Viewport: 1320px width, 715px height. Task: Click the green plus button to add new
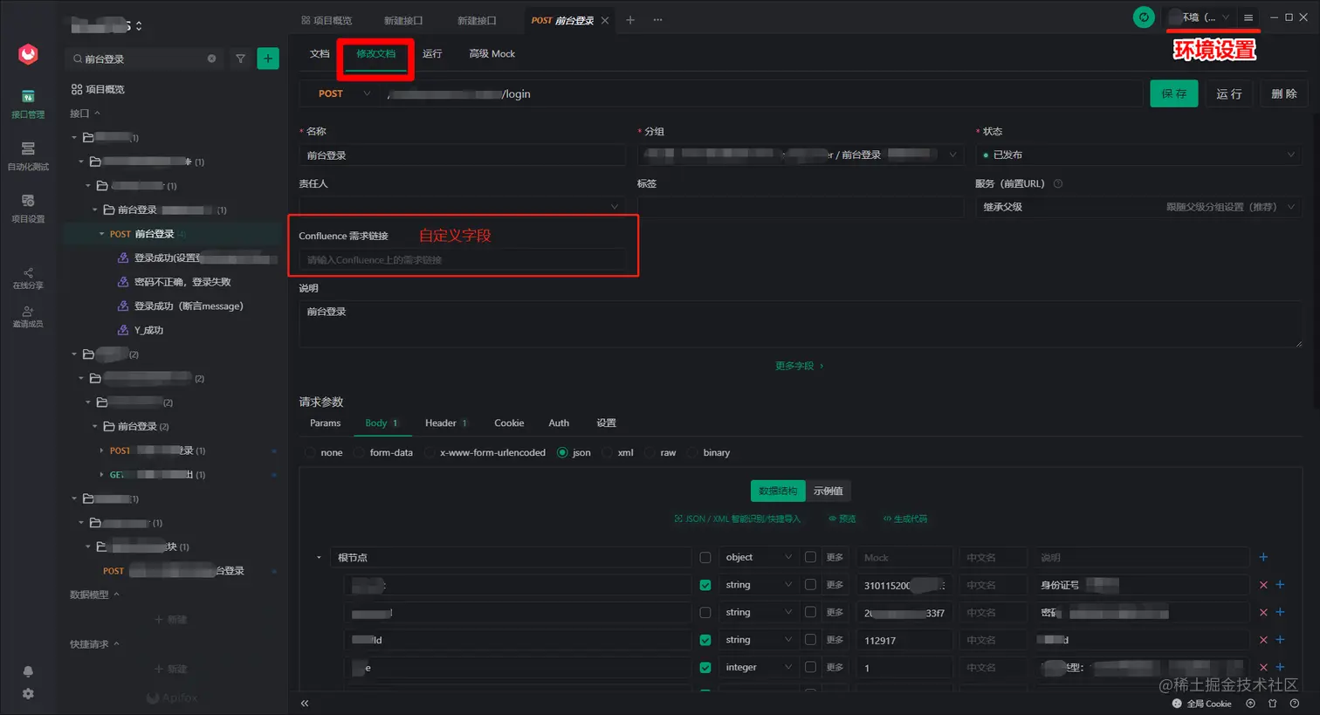click(x=268, y=58)
